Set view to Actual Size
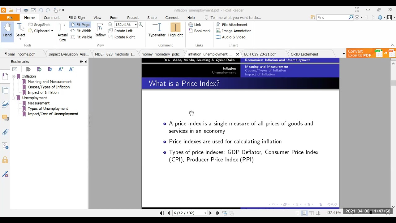The width and height of the screenshot is (396, 223). tap(62, 32)
